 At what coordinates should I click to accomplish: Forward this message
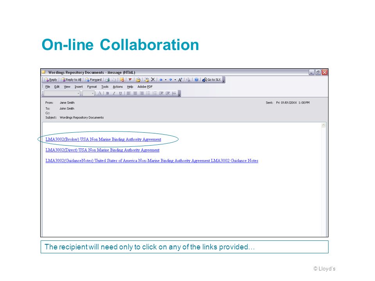coord(93,80)
